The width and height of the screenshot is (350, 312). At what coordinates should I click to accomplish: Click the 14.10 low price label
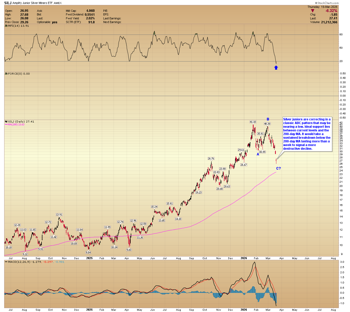click(178, 219)
